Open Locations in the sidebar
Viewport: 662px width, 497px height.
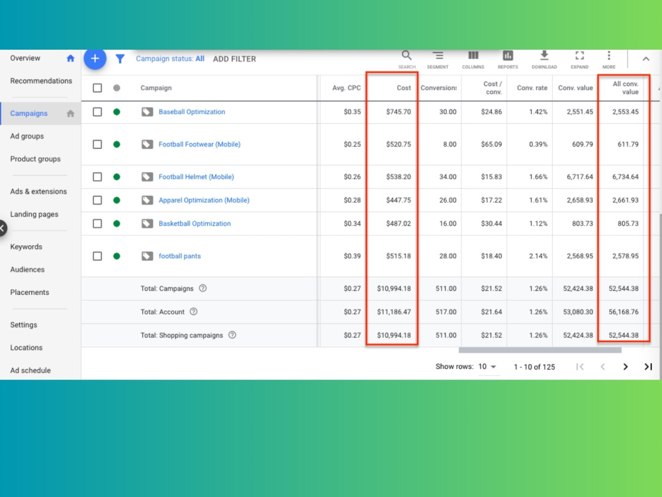pyautogui.click(x=26, y=348)
